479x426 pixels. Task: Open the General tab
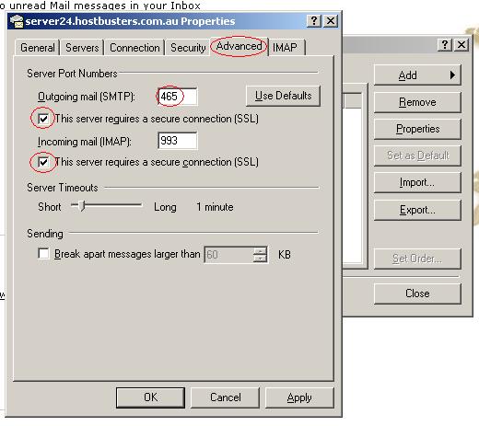coord(37,48)
